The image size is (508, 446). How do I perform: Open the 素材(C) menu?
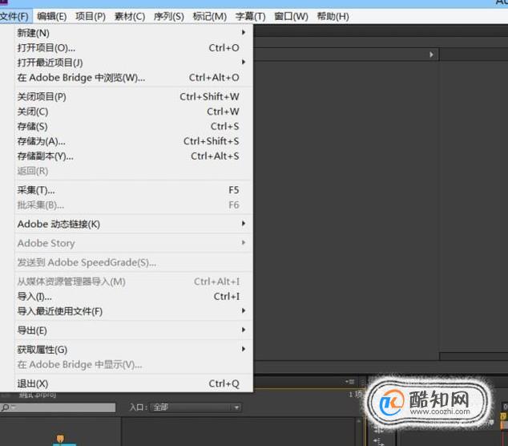tap(130, 16)
